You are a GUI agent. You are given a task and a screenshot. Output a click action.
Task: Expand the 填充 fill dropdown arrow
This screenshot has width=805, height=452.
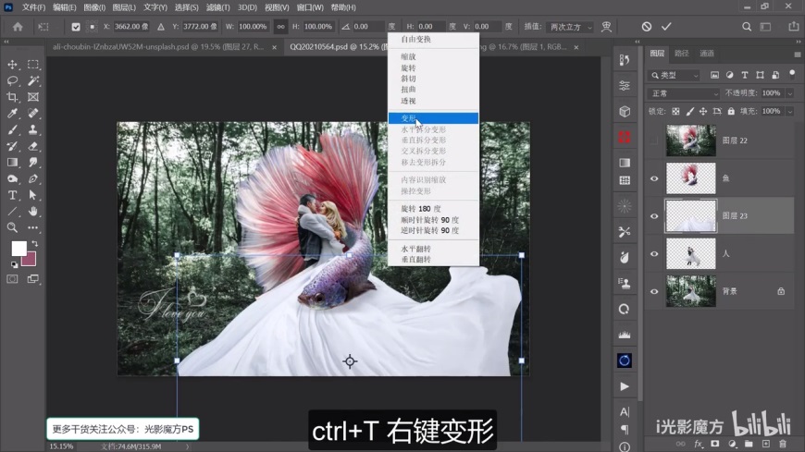(790, 111)
